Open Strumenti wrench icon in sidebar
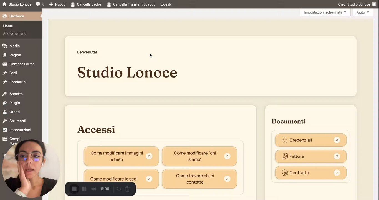Viewport: 379px width, 200px height. click(5, 121)
